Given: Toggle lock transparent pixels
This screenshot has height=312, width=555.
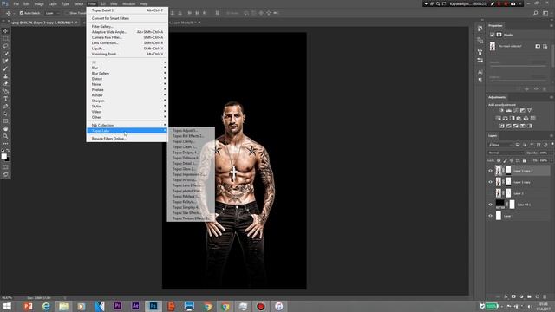Looking at the screenshot, I should (499, 160).
